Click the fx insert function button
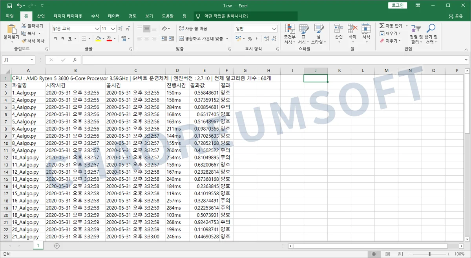 point(75,60)
